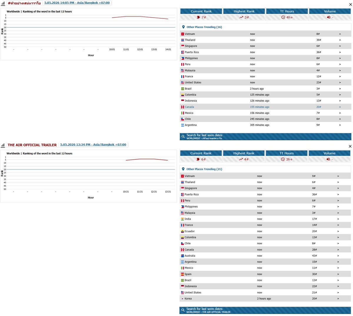Expand the Canada 20# row arrow
Viewport: 353px width, 316px height.
[340, 107]
